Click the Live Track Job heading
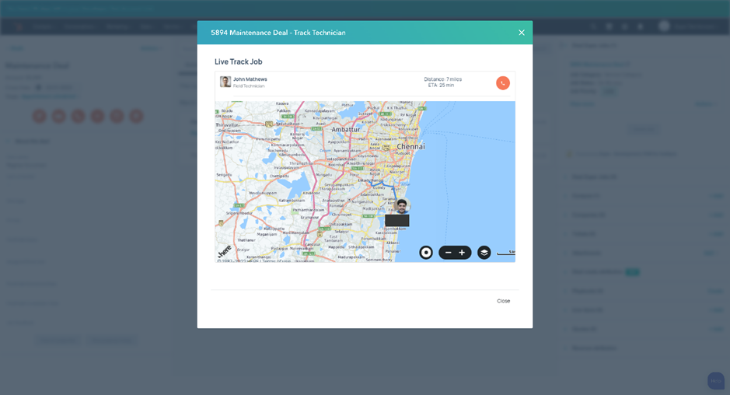The height and width of the screenshot is (395, 730). 239,61
